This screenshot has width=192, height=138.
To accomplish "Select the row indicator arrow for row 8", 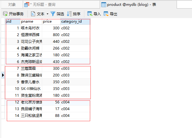I will tap(3, 75).
